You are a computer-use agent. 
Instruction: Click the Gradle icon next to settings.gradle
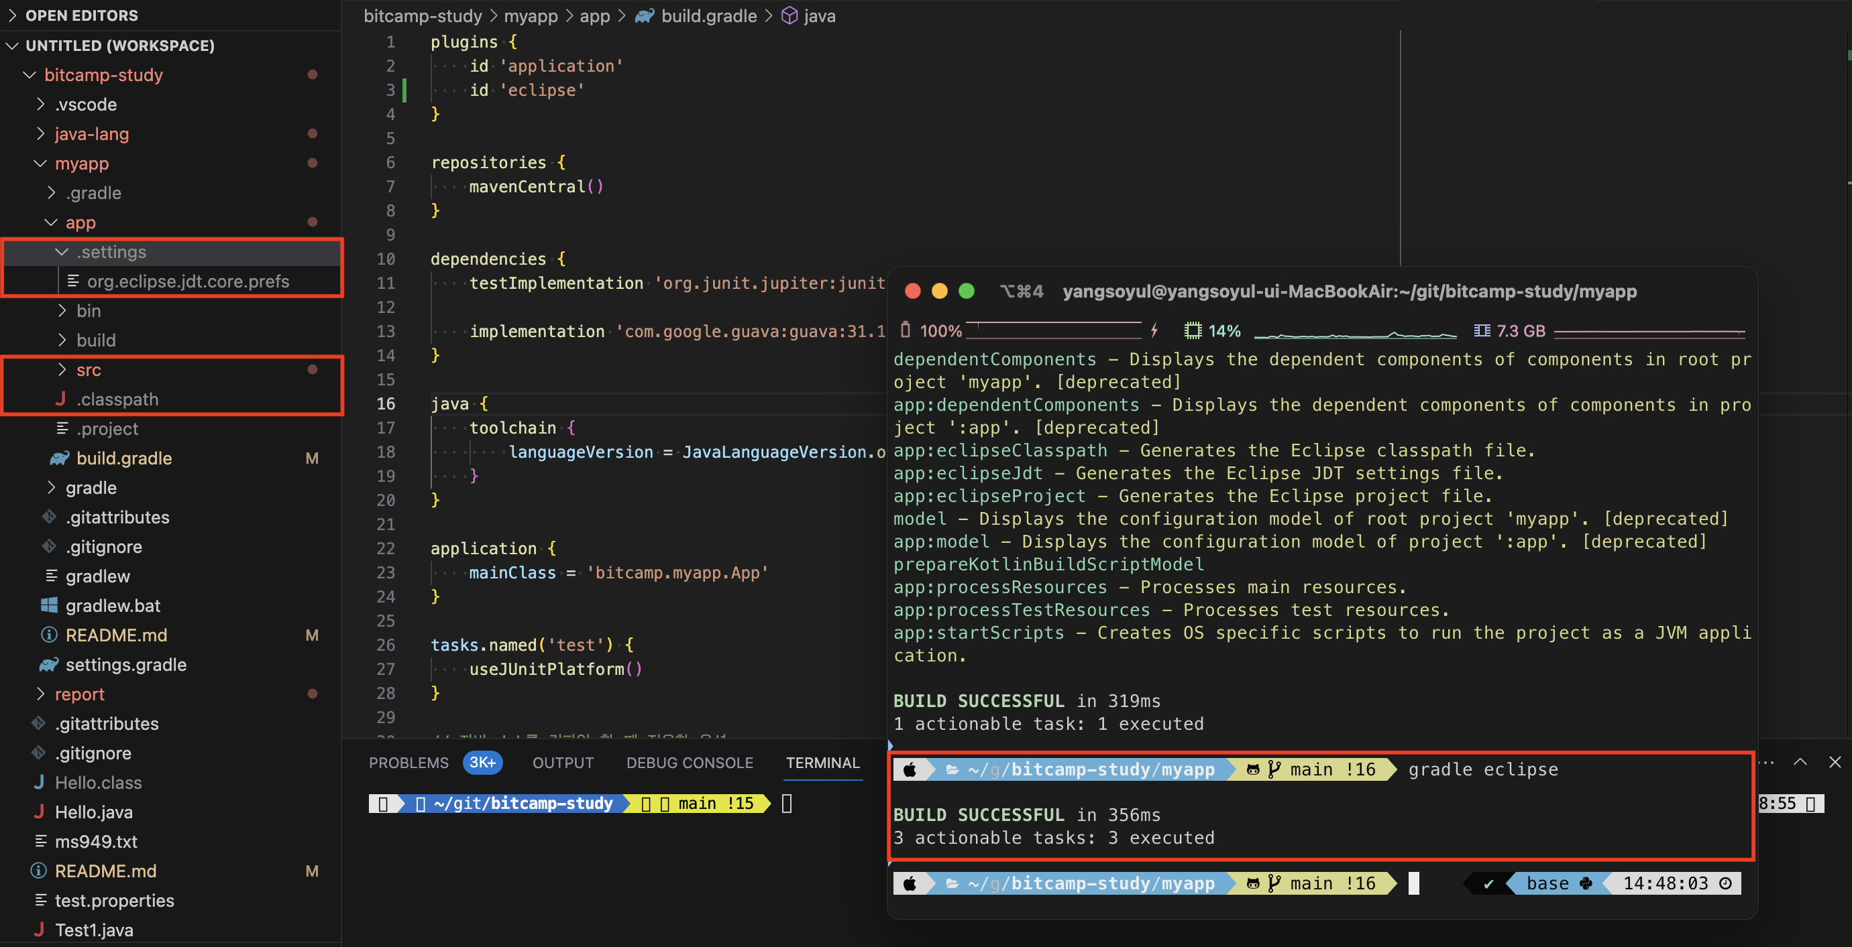tap(49, 665)
